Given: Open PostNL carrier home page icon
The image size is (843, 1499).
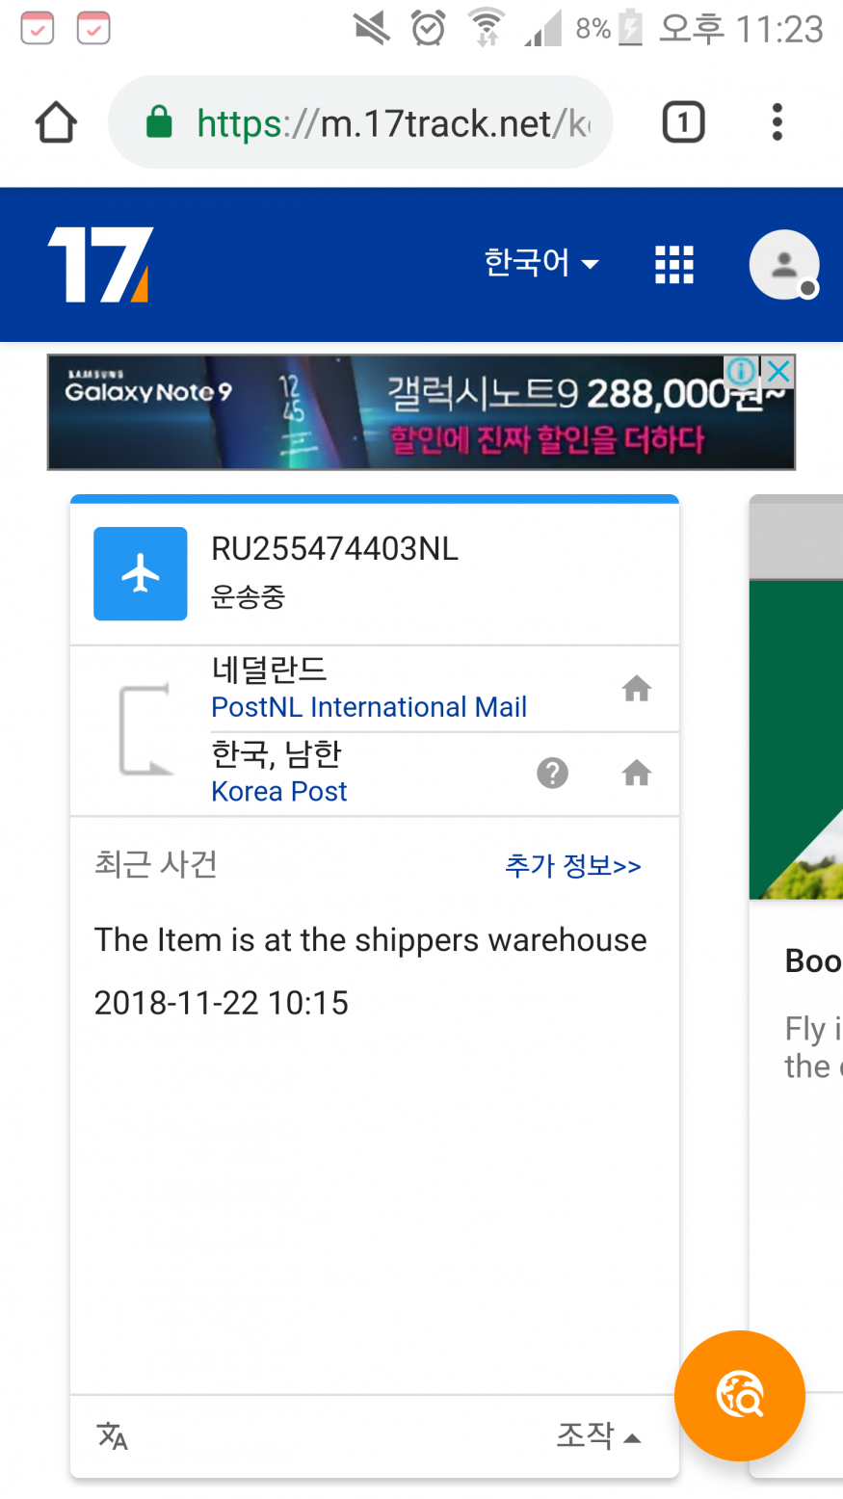Looking at the screenshot, I should pyautogui.click(x=636, y=689).
